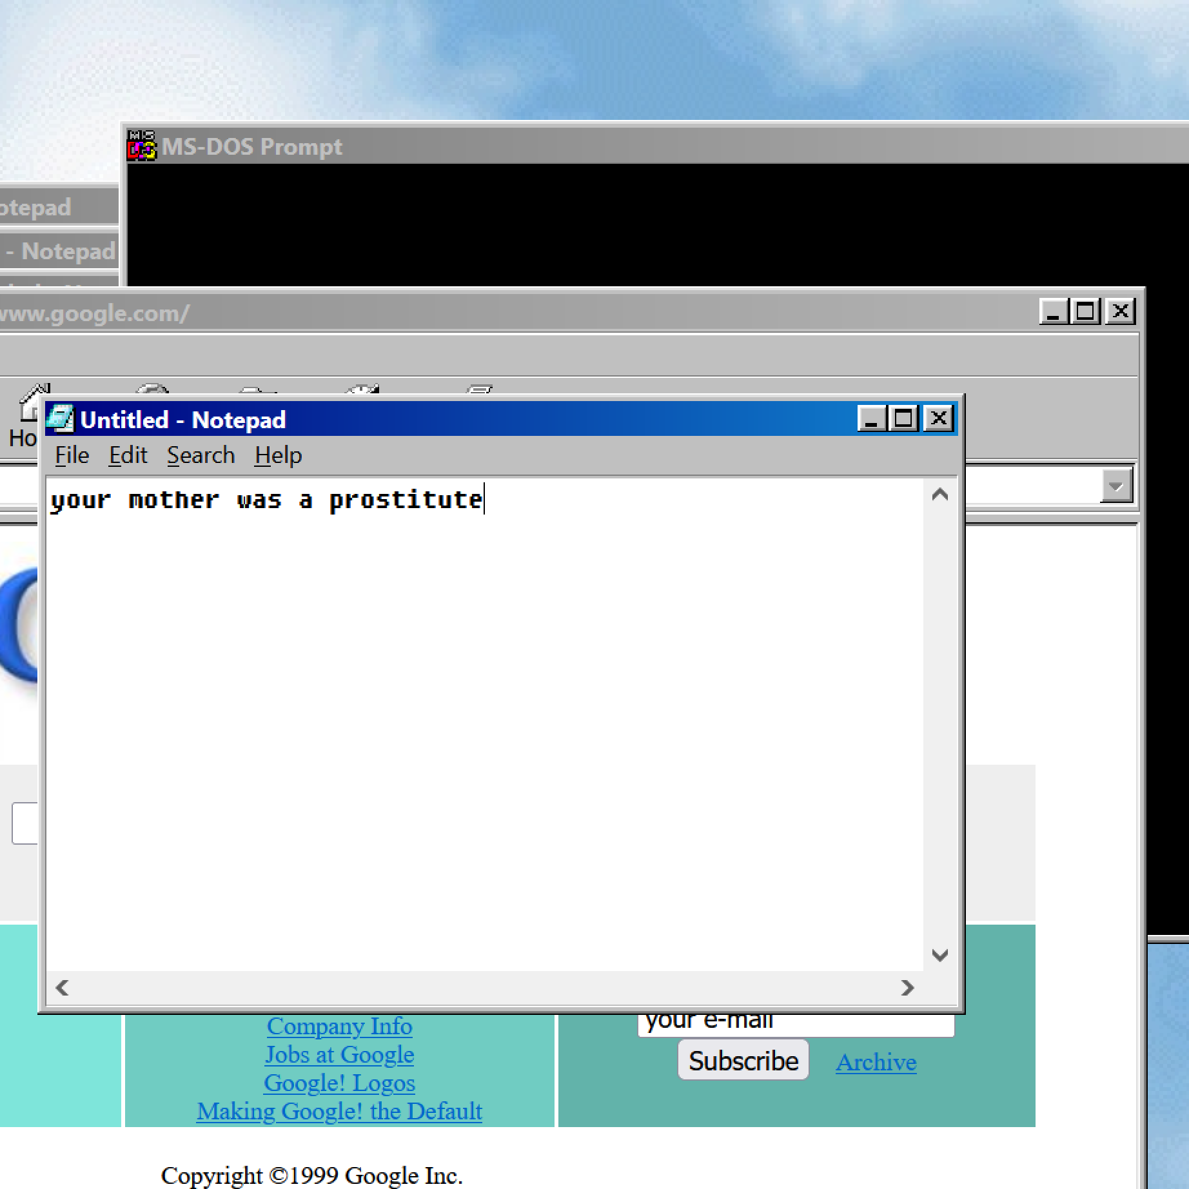Open the Archive link
The height and width of the screenshot is (1189, 1189).
[876, 1062]
